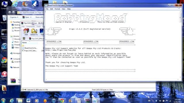The width and height of the screenshot is (184, 103).
Task: Open the HyperCam desktop shortcut
Action: click(x=4, y=75)
